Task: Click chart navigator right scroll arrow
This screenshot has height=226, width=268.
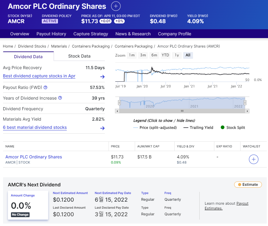Action: tap(247, 111)
